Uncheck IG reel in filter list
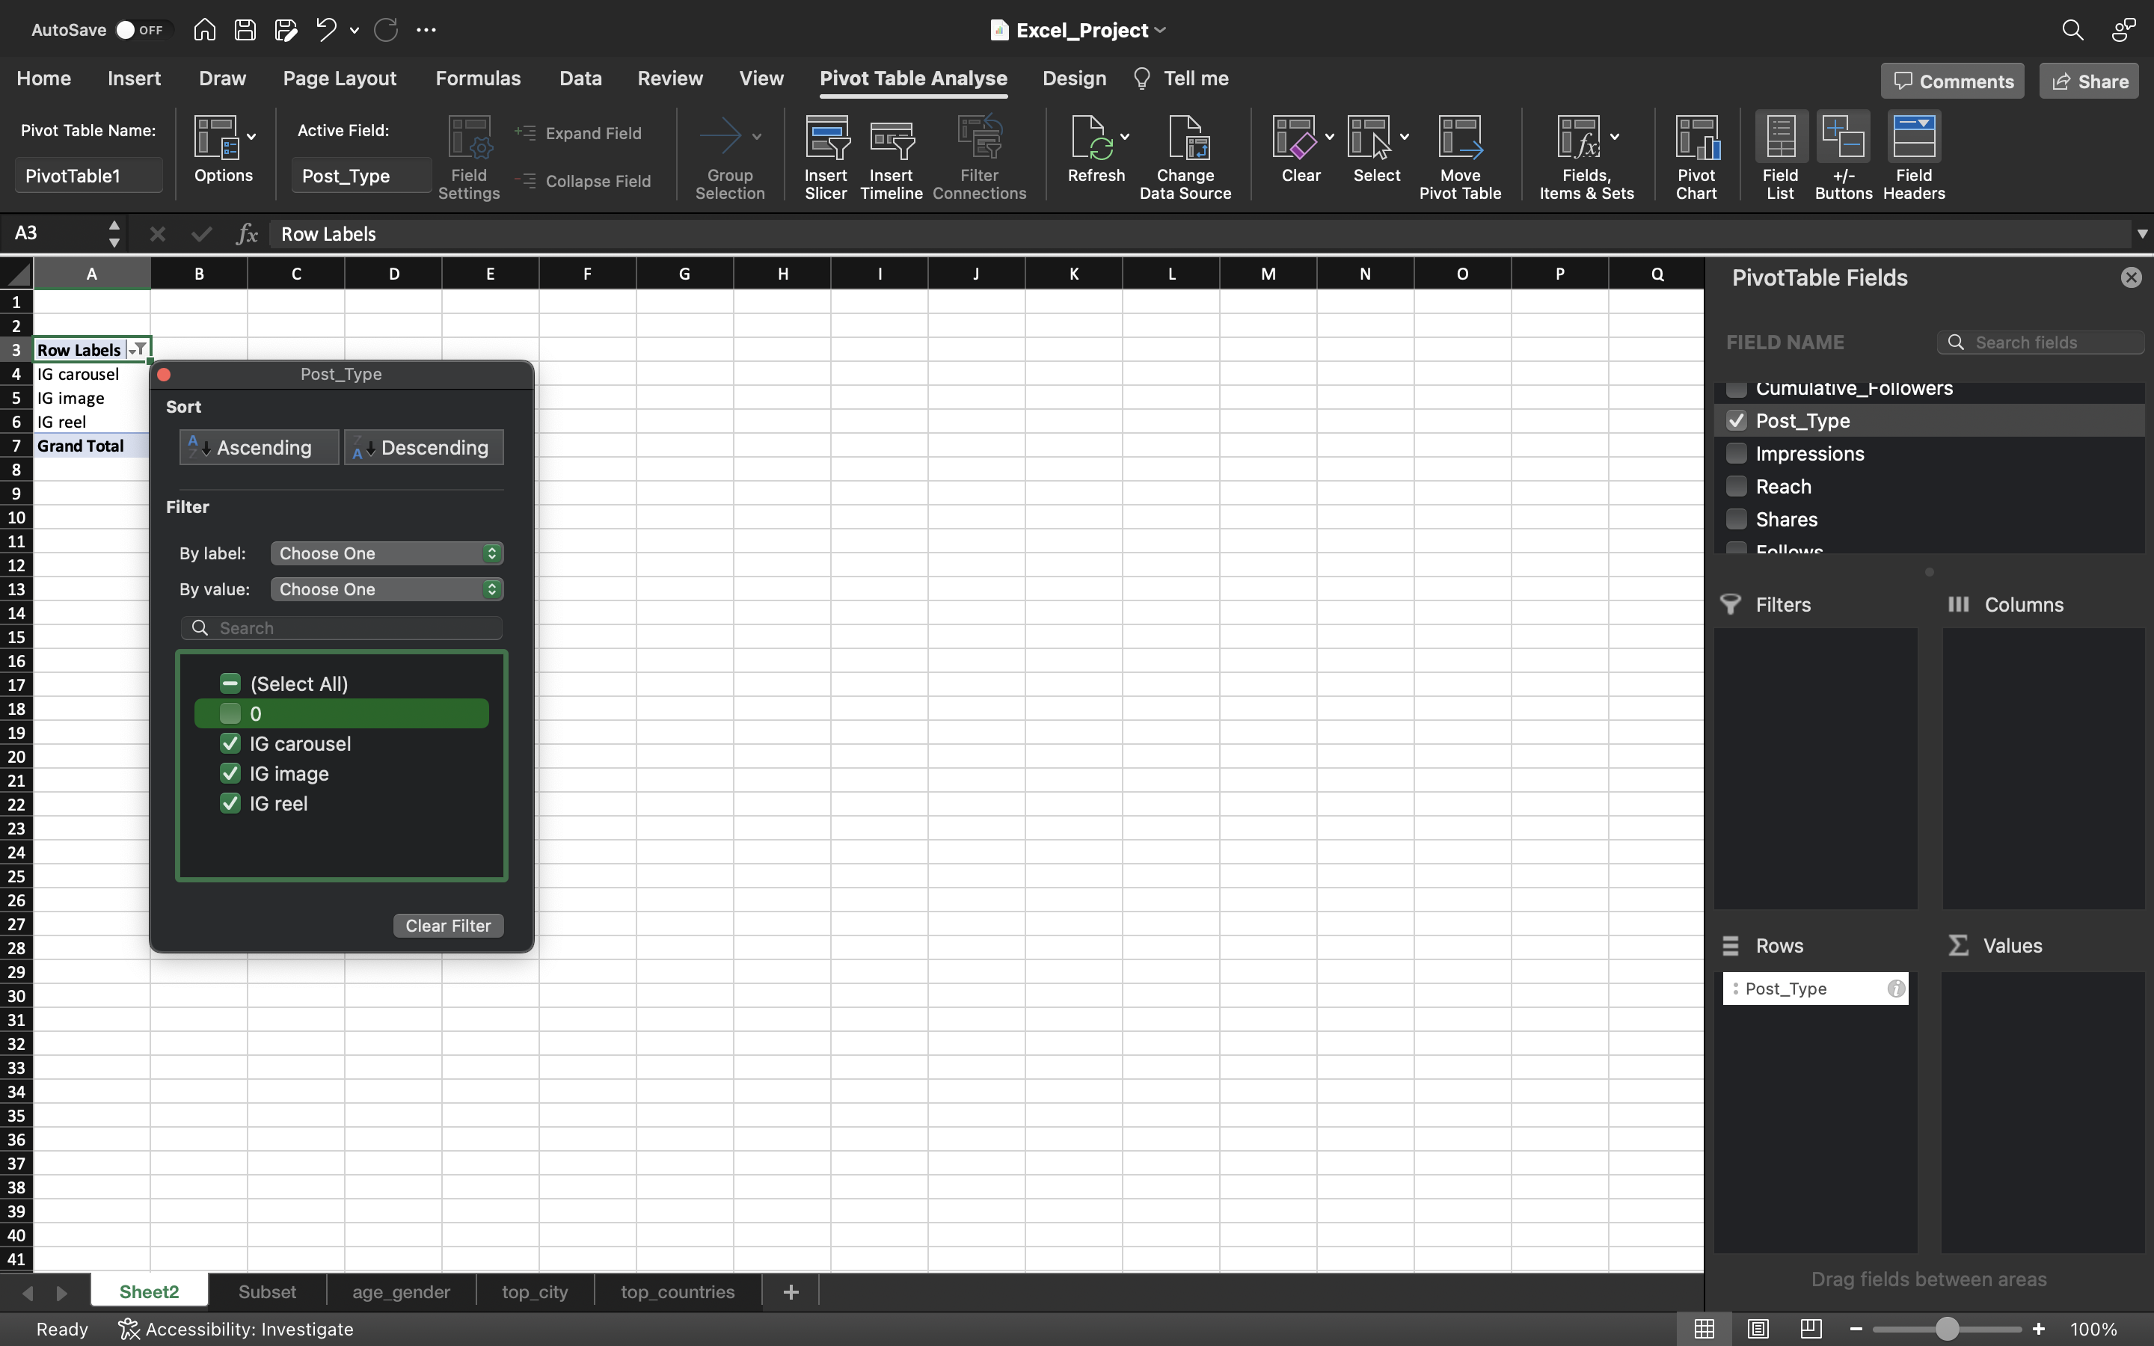The width and height of the screenshot is (2154, 1346). 230,803
